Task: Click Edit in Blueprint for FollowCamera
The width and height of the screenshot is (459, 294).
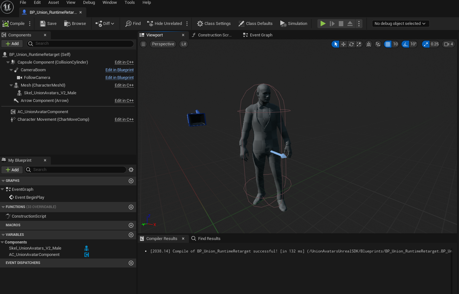Action: [120, 78]
